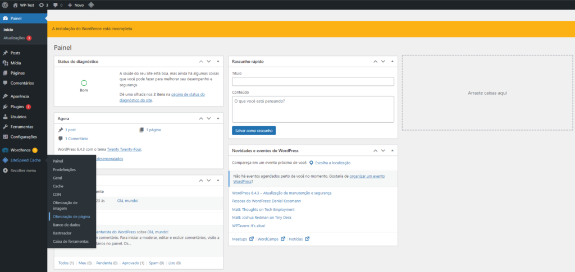
Task: Select Otimização de página in the LiteSpeed submenu
Action: click(71, 216)
